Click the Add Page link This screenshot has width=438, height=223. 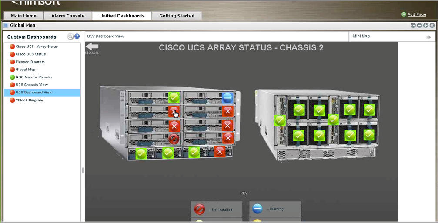click(417, 15)
